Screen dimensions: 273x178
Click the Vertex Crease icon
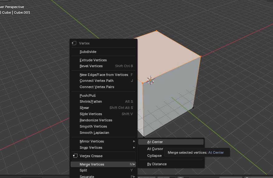(75, 156)
